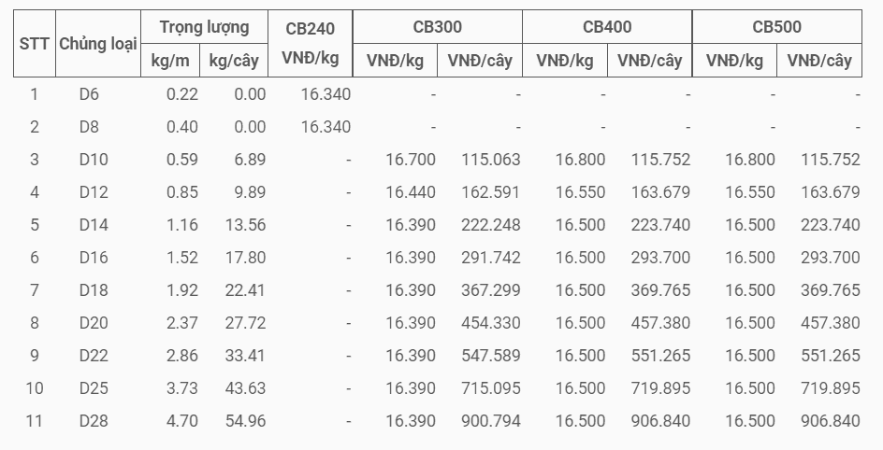Click the 16.340 price in row D8
The height and width of the screenshot is (450, 883).
326,127
